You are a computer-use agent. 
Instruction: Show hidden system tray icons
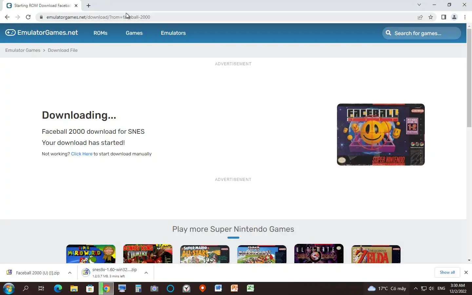pyautogui.click(x=416, y=288)
